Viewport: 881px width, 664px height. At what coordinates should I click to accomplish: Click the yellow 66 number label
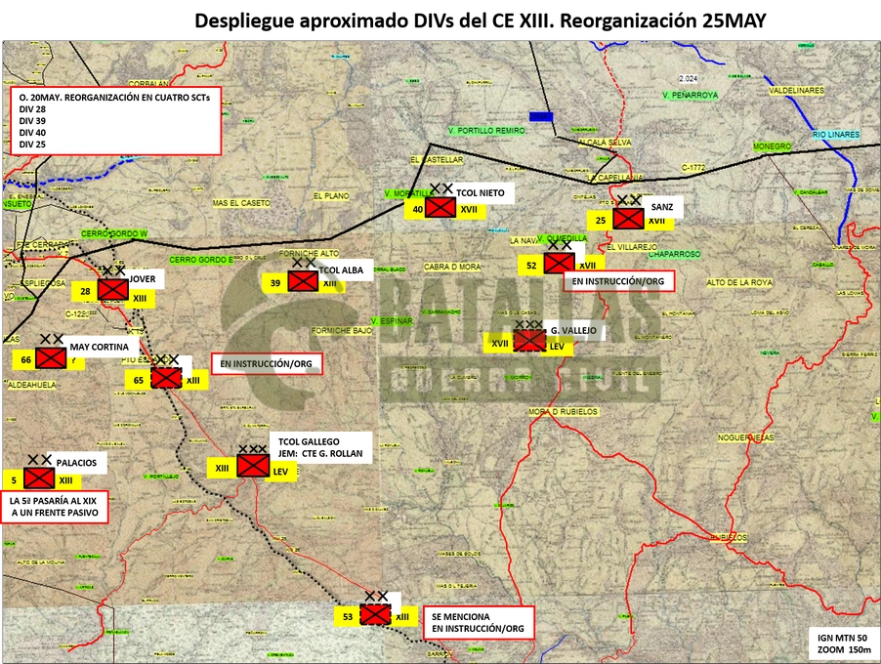25,359
